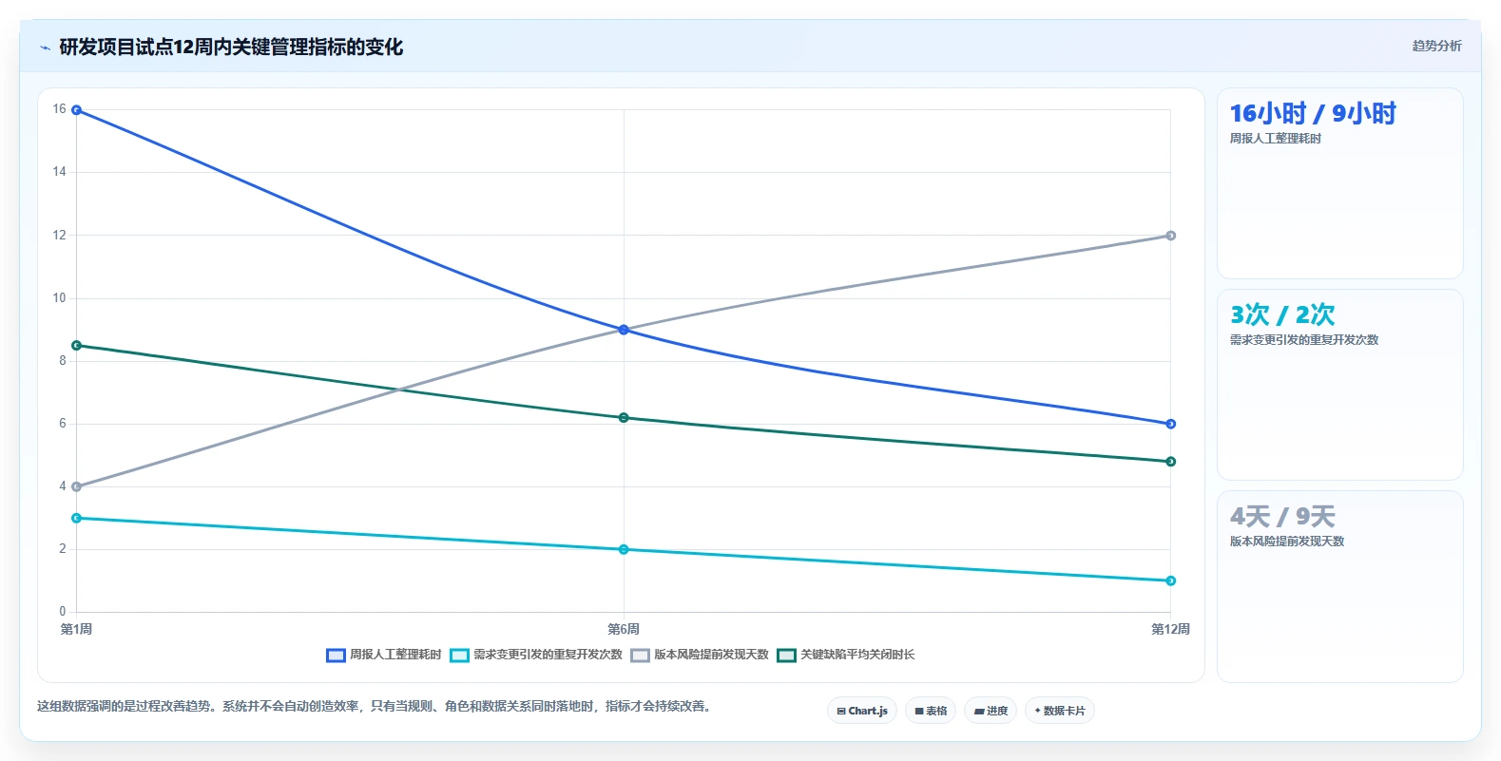The image size is (1501, 761).
Task: Open the 16小时 / 9小时 metric card
Action: (x=1339, y=183)
